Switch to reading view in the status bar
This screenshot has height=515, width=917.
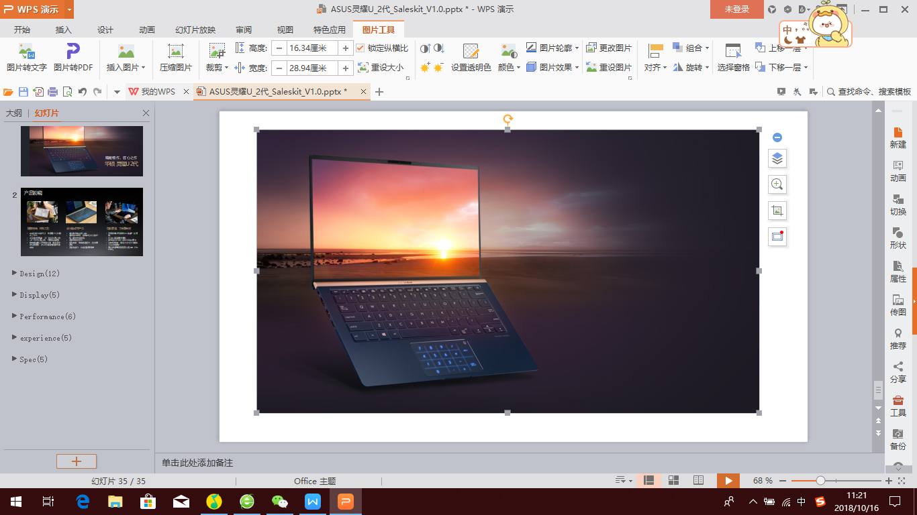pos(698,480)
